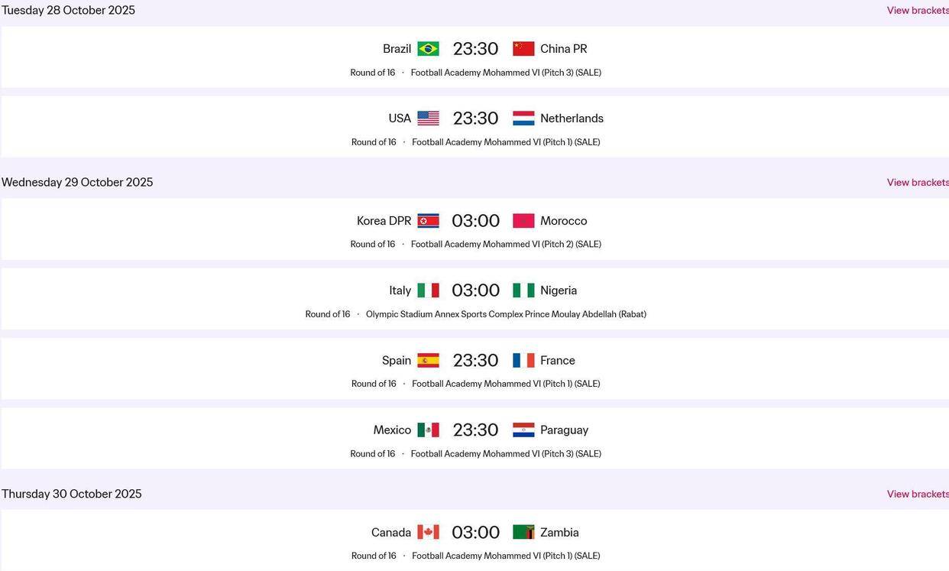The width and height of the screenshot is (949, 571).
Task: Click the Nigeria flag icon
Action: click(523, 290)
